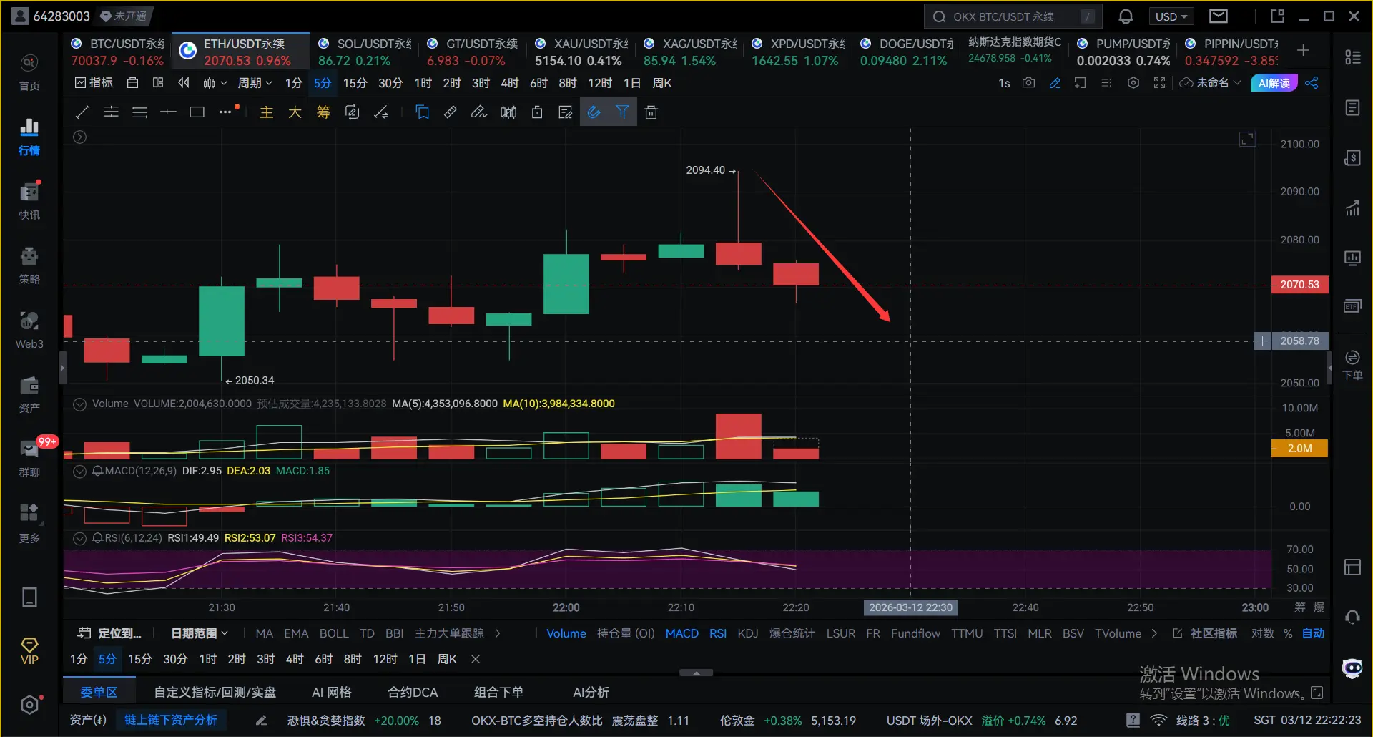Select 15分 timeframe in top toolbar
This screenshot has height=737, width=1373.
pyautogui.click(x=355, y=83)
